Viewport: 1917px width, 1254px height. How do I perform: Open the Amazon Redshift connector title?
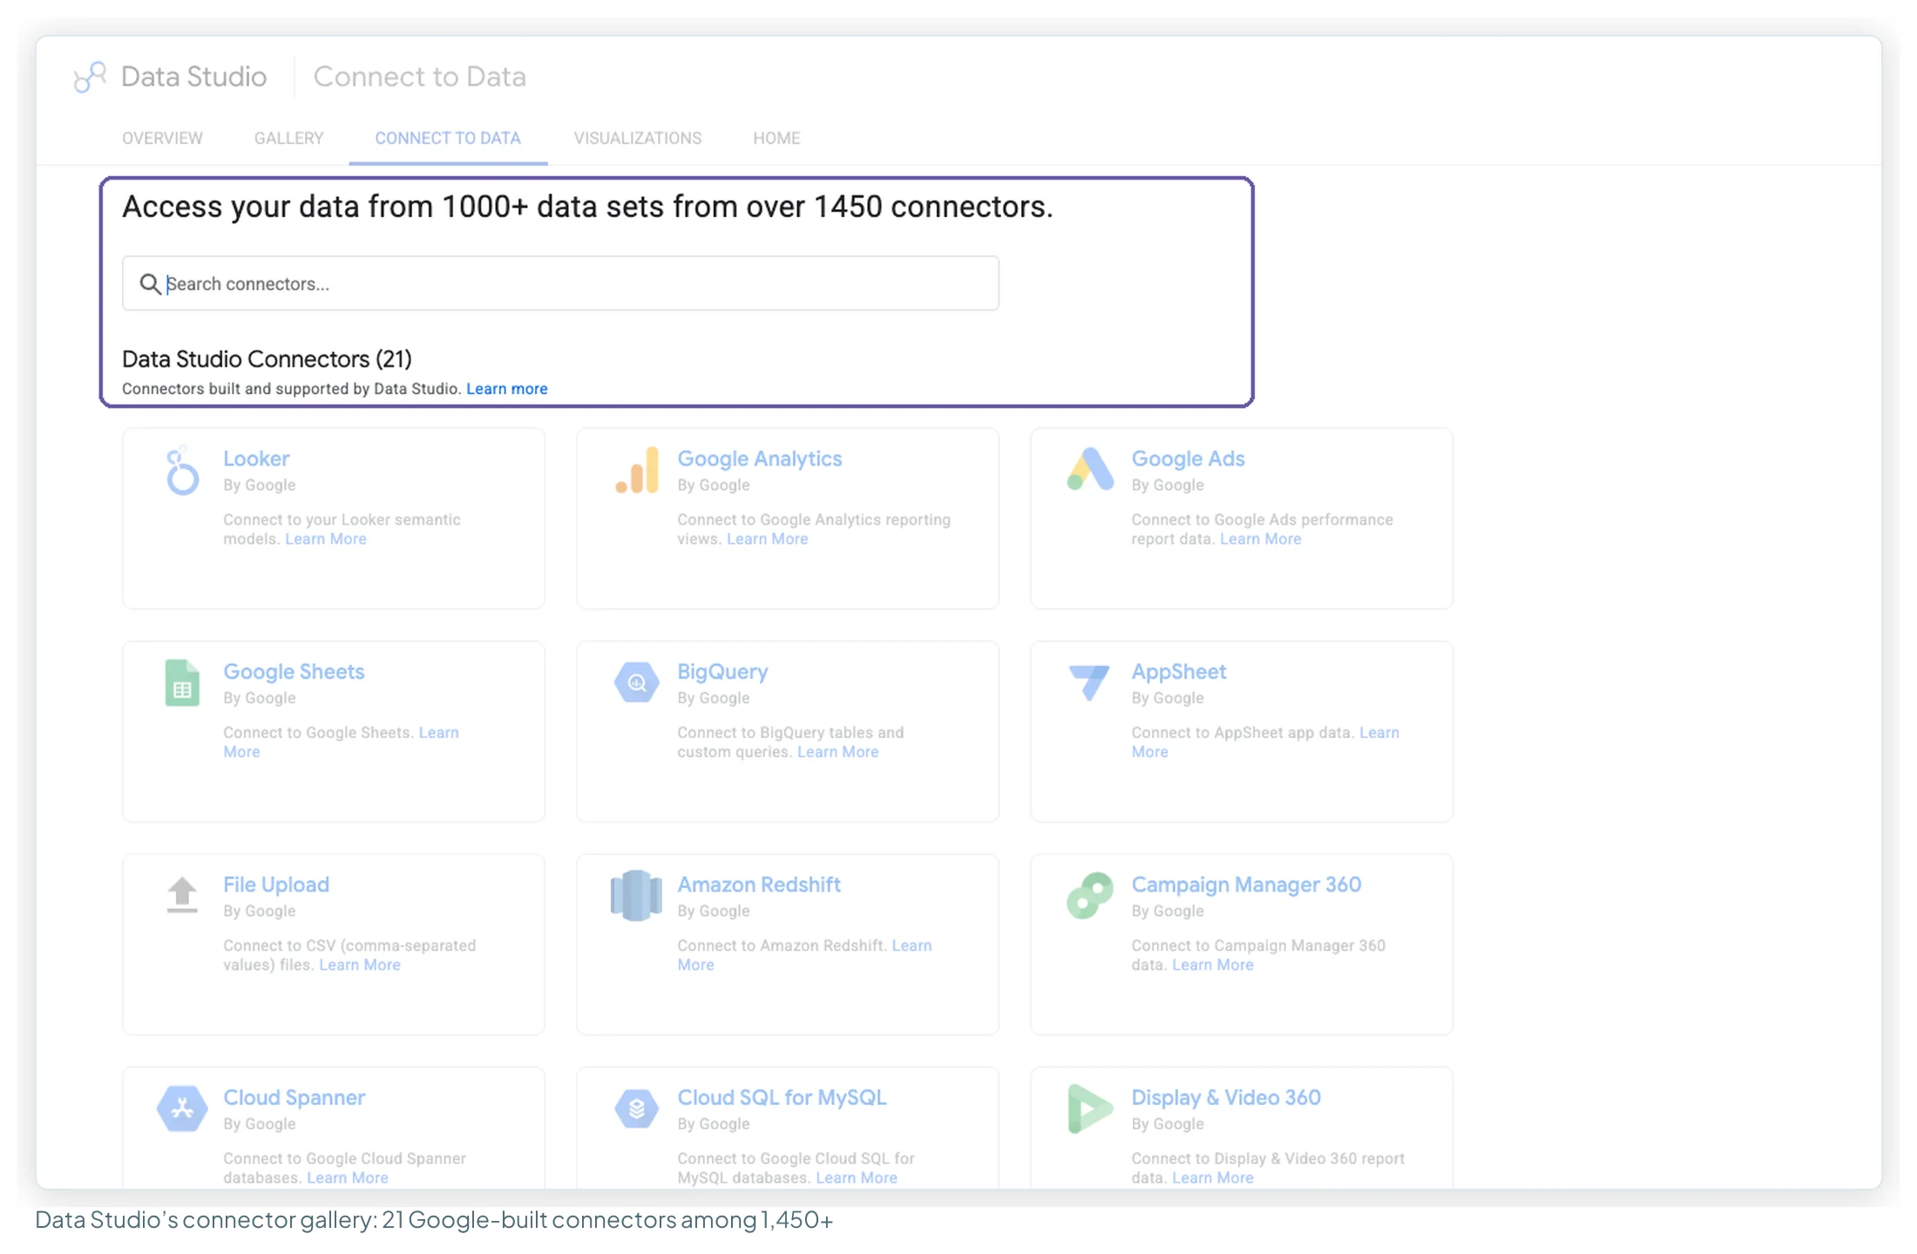tap(759, 885)
